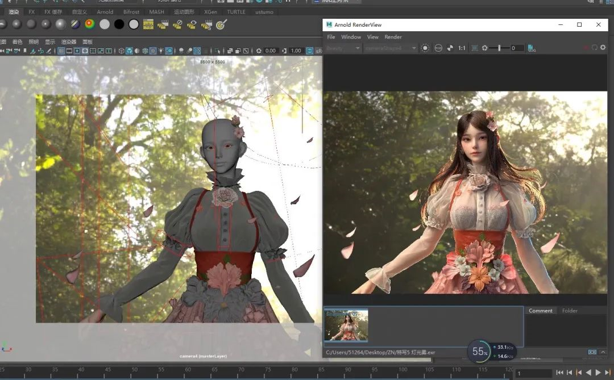Click the render layer with disabled symbol icon
This screenshot has height=380, width=614.
pos(177,24)
